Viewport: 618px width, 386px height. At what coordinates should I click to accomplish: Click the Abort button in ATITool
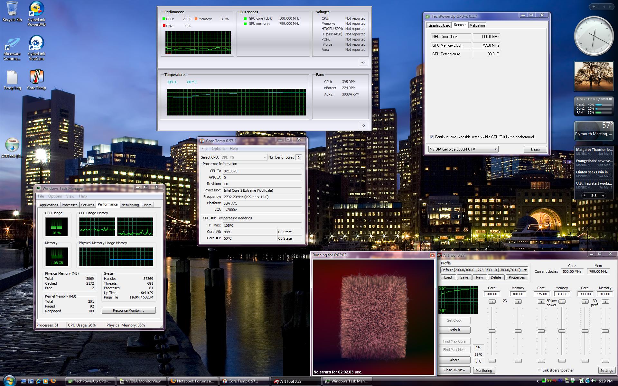[454, 360]
